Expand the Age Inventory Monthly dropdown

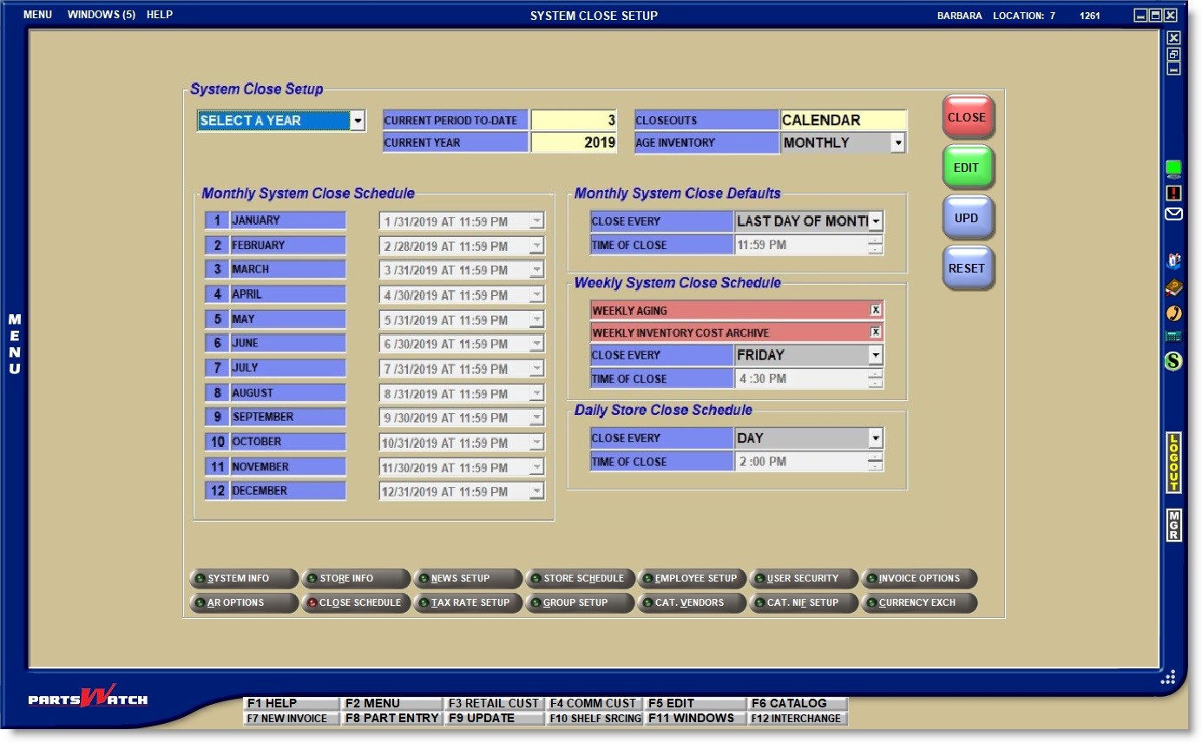[x=897, y=142]
